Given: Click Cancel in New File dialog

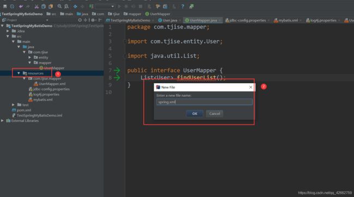Looking at the screenshot, I should click(215, 114).
